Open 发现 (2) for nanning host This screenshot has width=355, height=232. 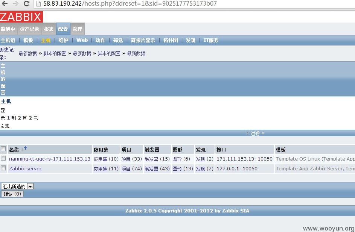[201, 159]
